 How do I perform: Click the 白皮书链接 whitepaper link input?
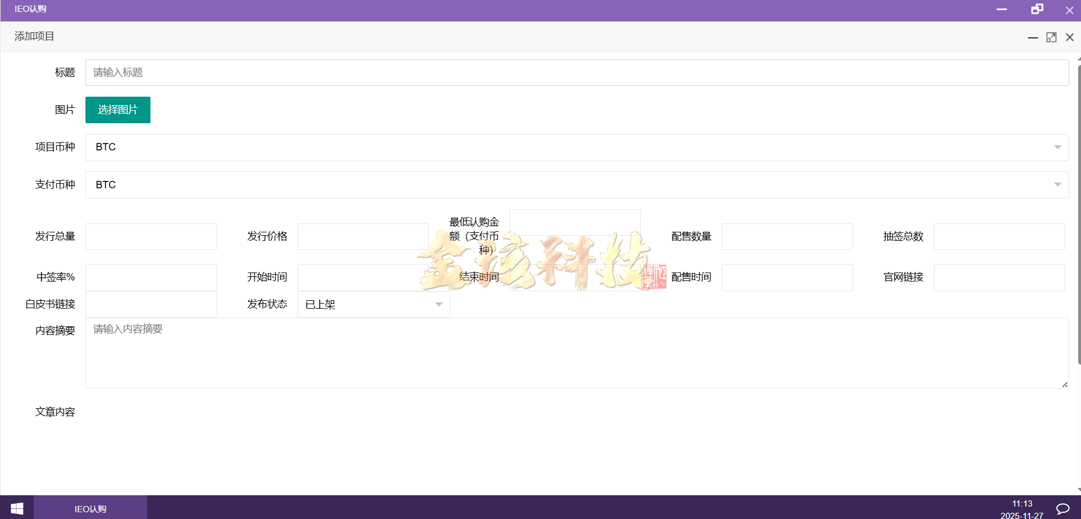point(151,304)
